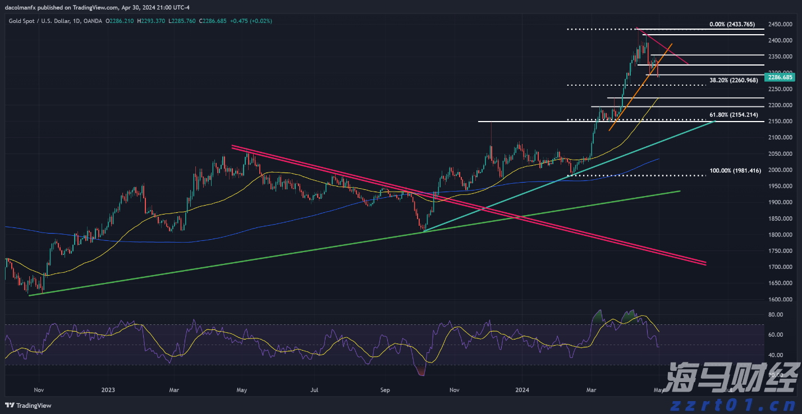Click the teal current price tag 2286.685
Viewport: 802px width, 414px height.
(x=780, y=77)
